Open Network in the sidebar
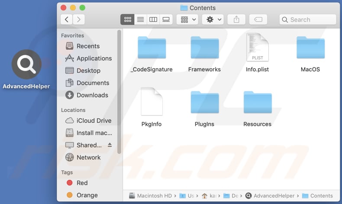 83,157
